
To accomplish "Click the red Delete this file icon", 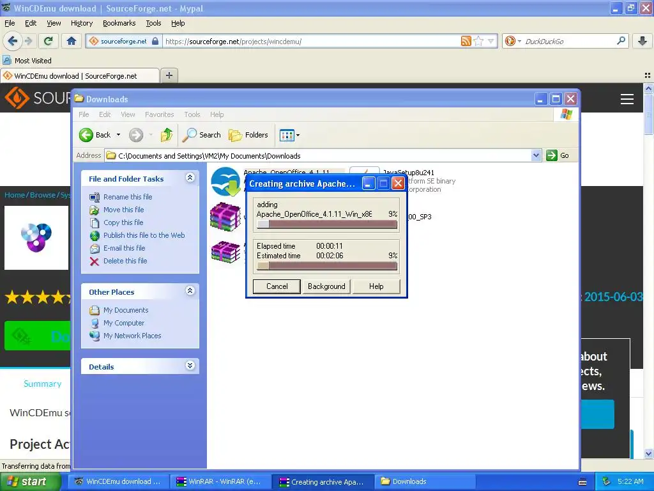I will (95, 261).
